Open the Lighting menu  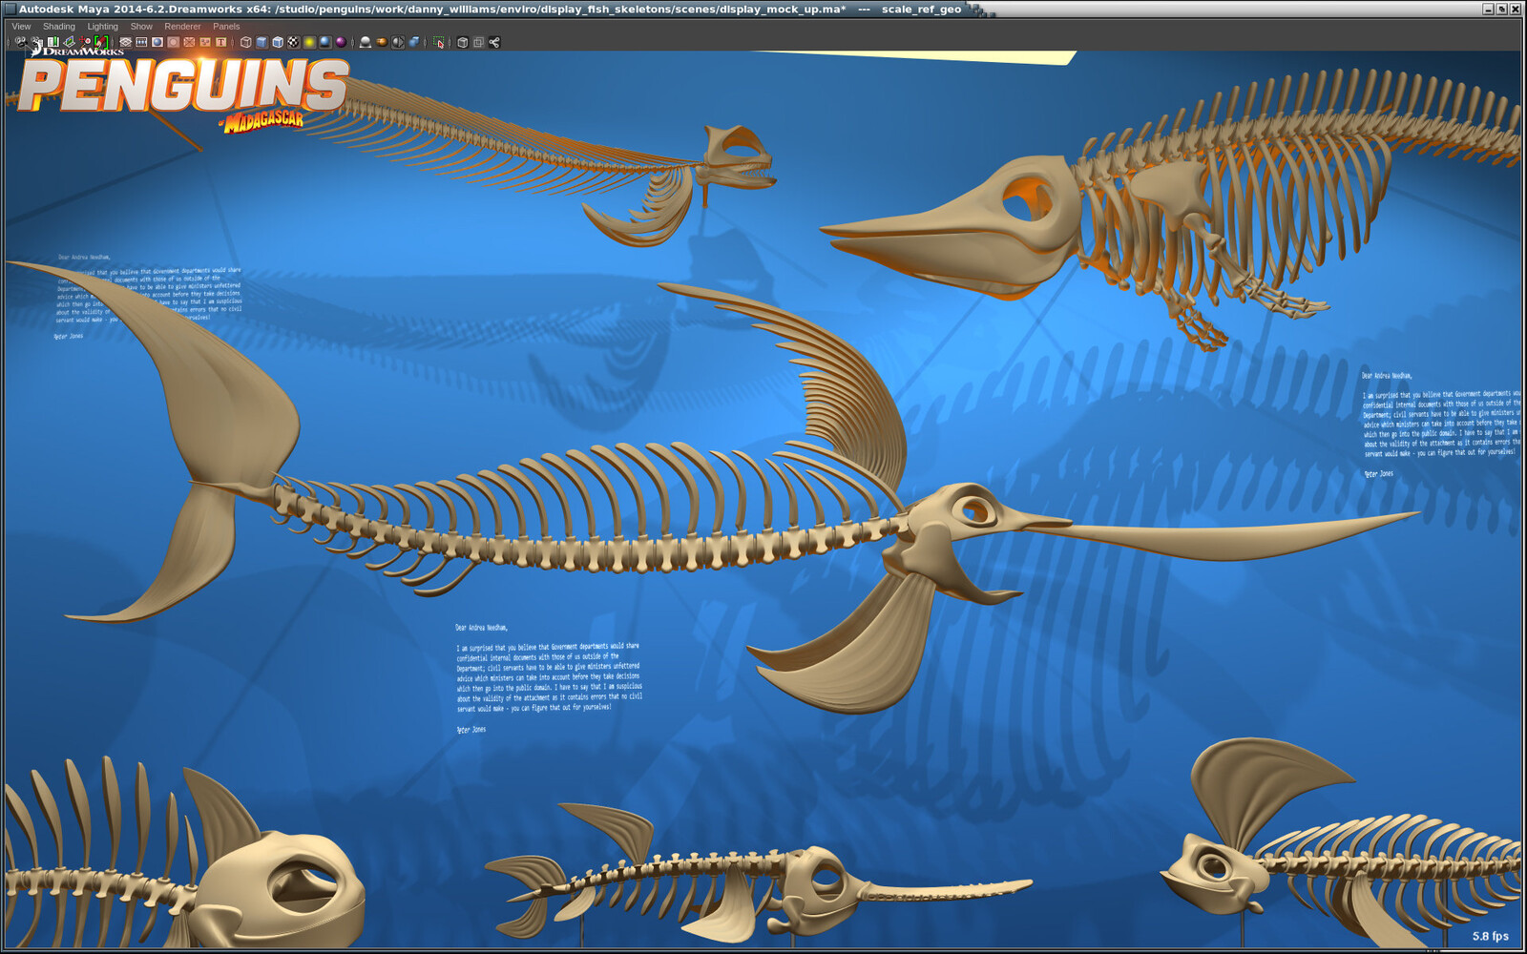click(x=102, y=27)
